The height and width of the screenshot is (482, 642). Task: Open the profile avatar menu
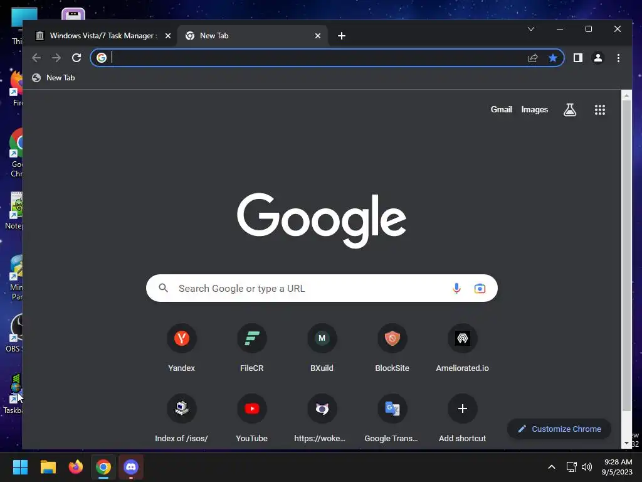(597, 58)
